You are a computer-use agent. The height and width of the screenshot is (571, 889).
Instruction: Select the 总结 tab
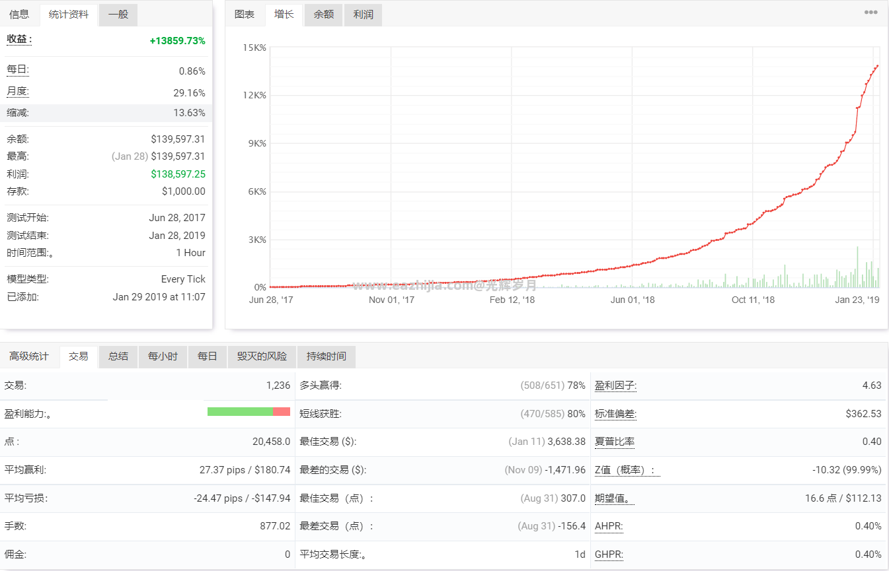pyautogui.click(x=118, y=356)
